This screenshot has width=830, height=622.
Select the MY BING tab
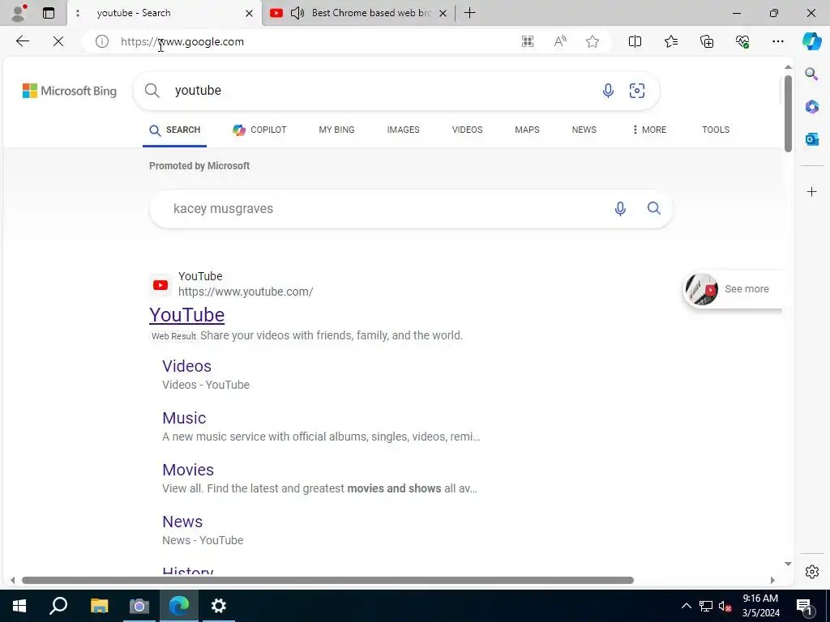[x=336, y=130]
